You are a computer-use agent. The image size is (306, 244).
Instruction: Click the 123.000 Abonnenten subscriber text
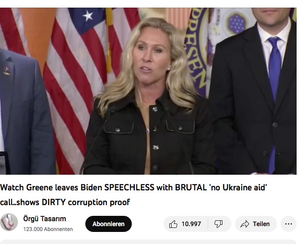coord(48,229)
